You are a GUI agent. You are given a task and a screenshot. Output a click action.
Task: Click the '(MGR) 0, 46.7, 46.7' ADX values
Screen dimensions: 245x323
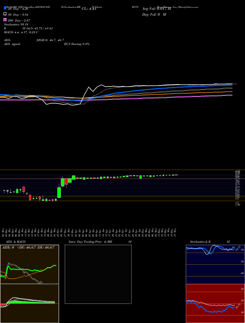(50, 40)
